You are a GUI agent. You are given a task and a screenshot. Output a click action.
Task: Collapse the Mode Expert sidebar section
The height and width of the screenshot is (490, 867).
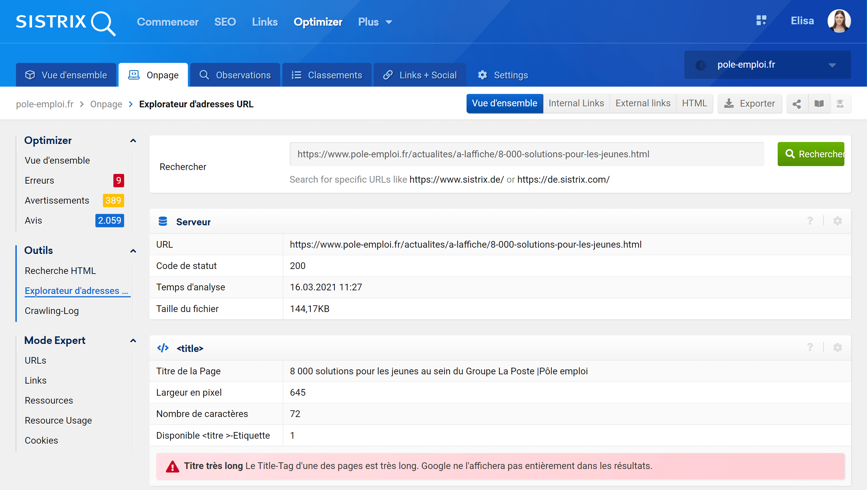133,341
